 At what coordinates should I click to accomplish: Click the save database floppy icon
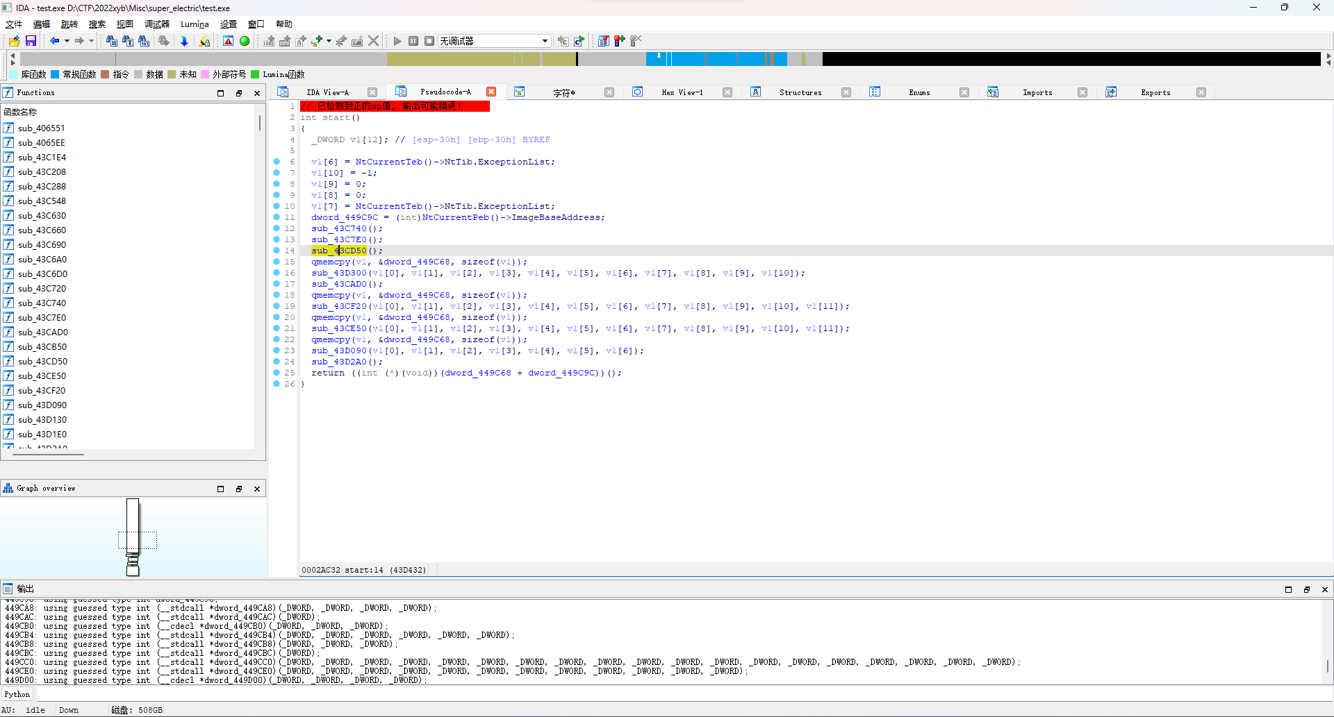tap(31, 41)
